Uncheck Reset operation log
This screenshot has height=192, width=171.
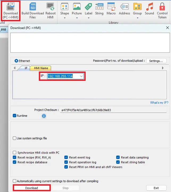click(66, 162)
